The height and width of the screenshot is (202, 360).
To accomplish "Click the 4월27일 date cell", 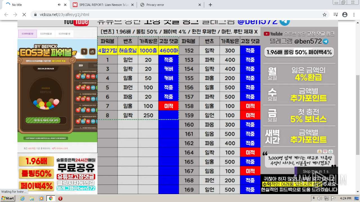I will (x=107, y=50).
